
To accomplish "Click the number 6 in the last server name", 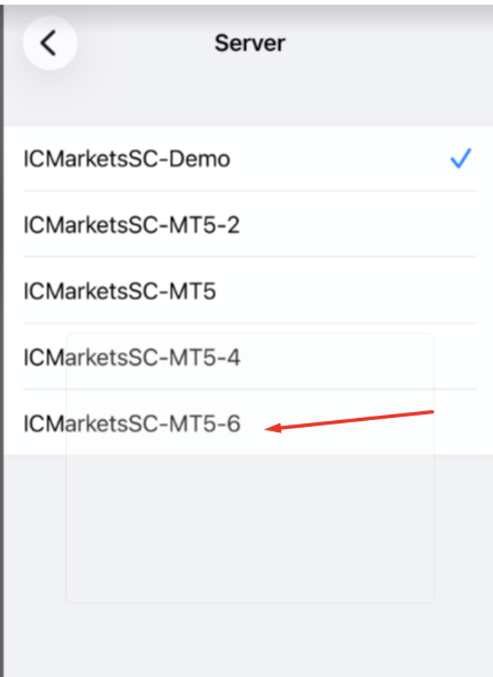I will point(233,424).
